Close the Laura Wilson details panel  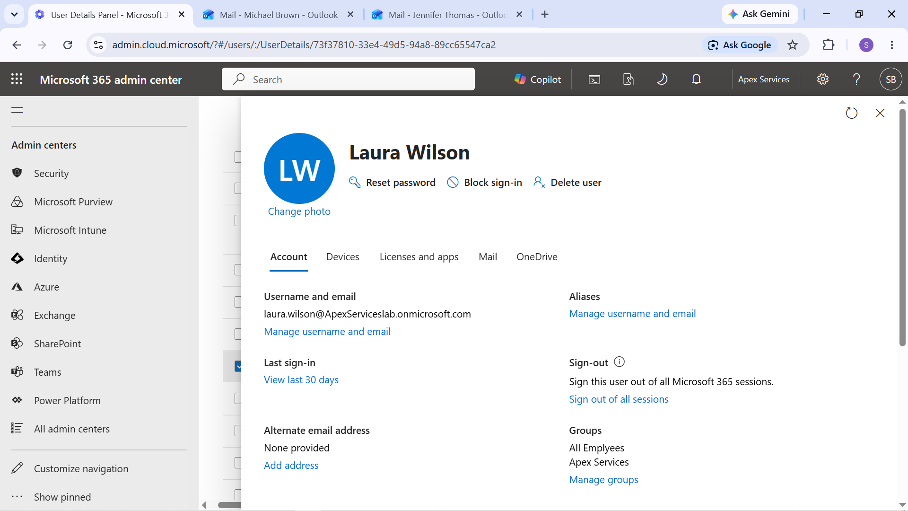880,113
